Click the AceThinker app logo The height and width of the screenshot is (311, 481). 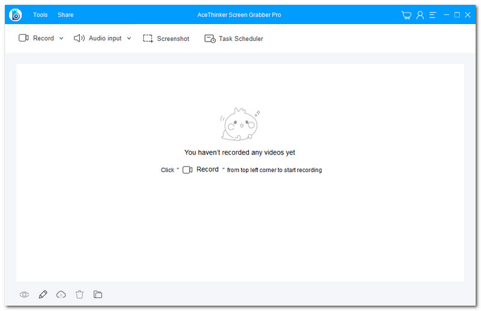[x=16, y=14]
